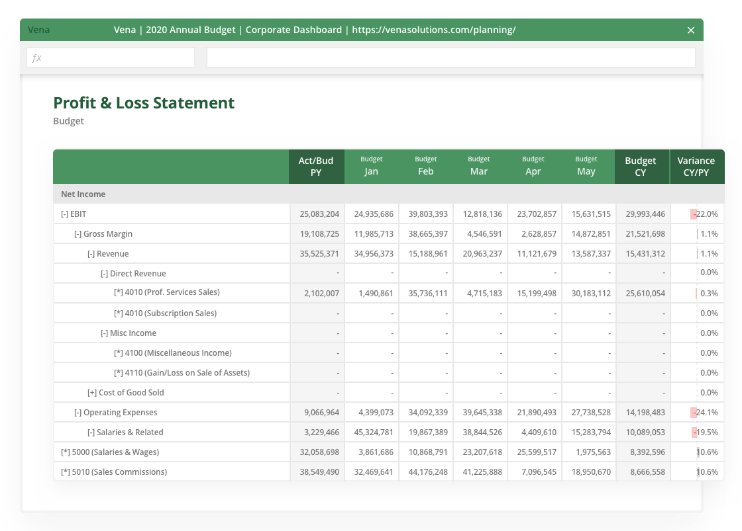Click the fx formula bar field

pos(110,58)
